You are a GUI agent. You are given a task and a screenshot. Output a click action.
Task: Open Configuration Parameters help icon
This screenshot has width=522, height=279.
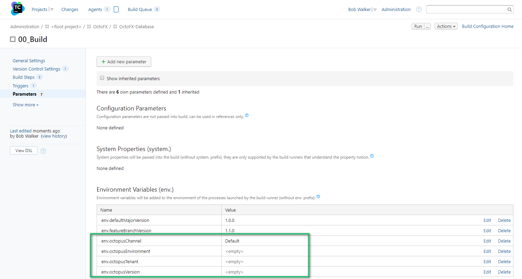click(x=247, y=116)
